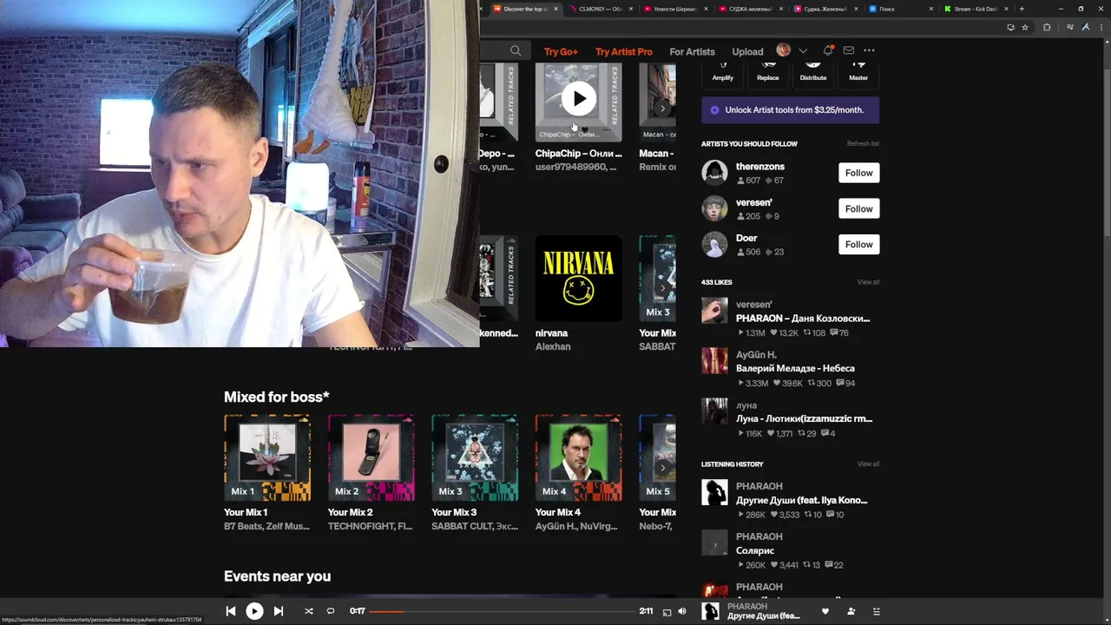
Task: Click Refresh list for suggested artists
Action: pos(863,143)
